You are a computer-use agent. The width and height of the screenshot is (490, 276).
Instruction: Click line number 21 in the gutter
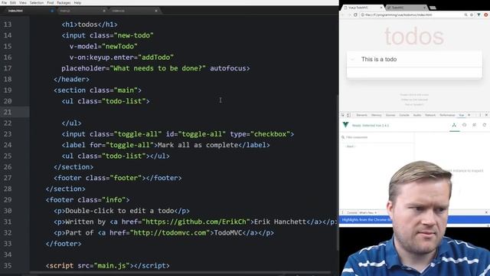click(8, 112)
